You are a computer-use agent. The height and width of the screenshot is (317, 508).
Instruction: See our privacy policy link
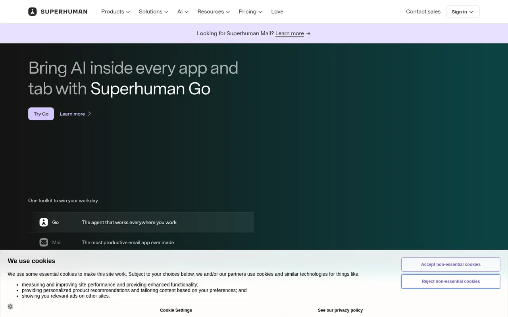(x=340, y=310)
